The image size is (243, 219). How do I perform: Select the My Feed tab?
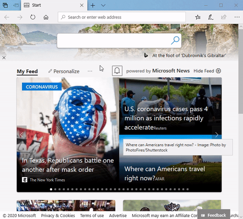point(27,71)
